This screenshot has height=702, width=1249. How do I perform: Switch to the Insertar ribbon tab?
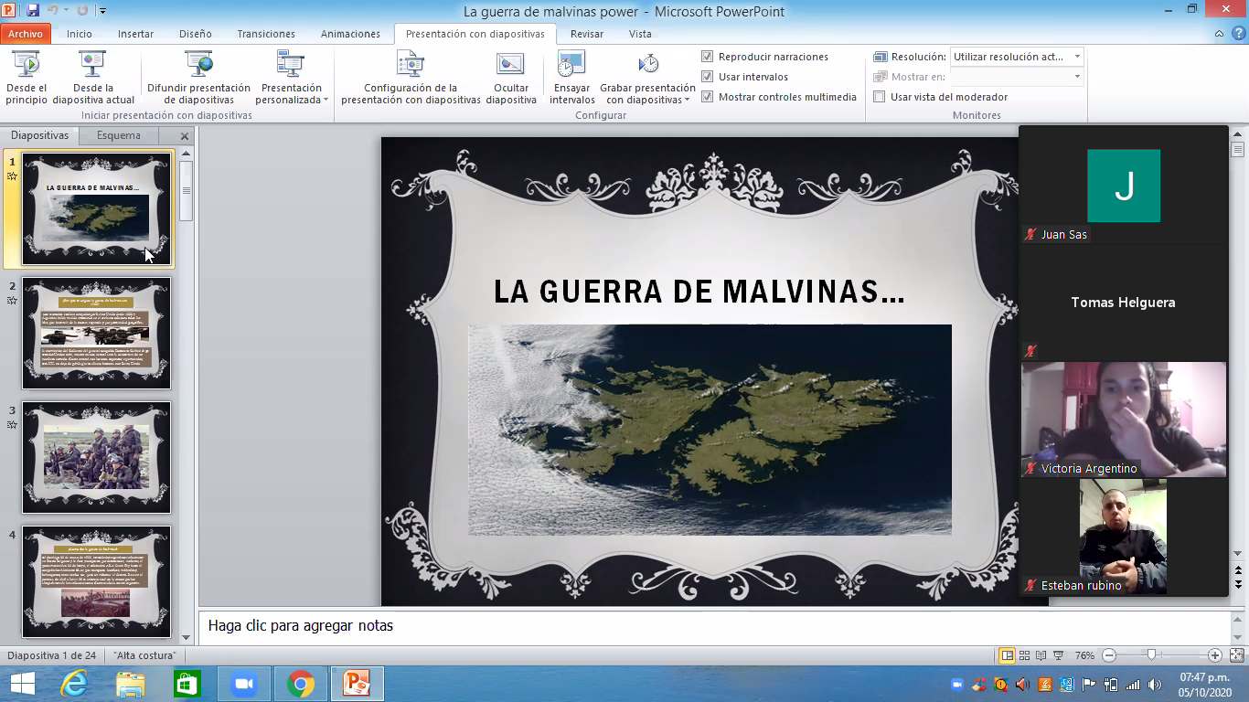click(x=135, y=34)
